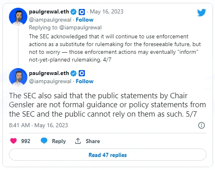Click the verified badge on the second tweet

(x=73, y=73)
